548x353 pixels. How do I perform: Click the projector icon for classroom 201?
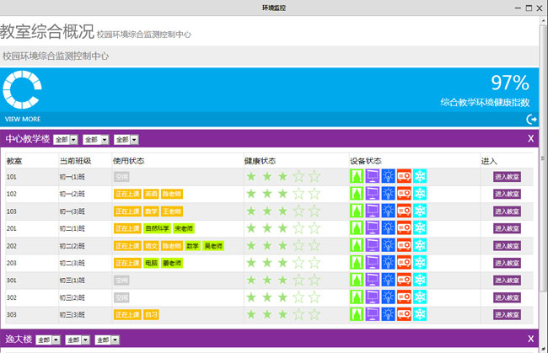tap(404, 228)
